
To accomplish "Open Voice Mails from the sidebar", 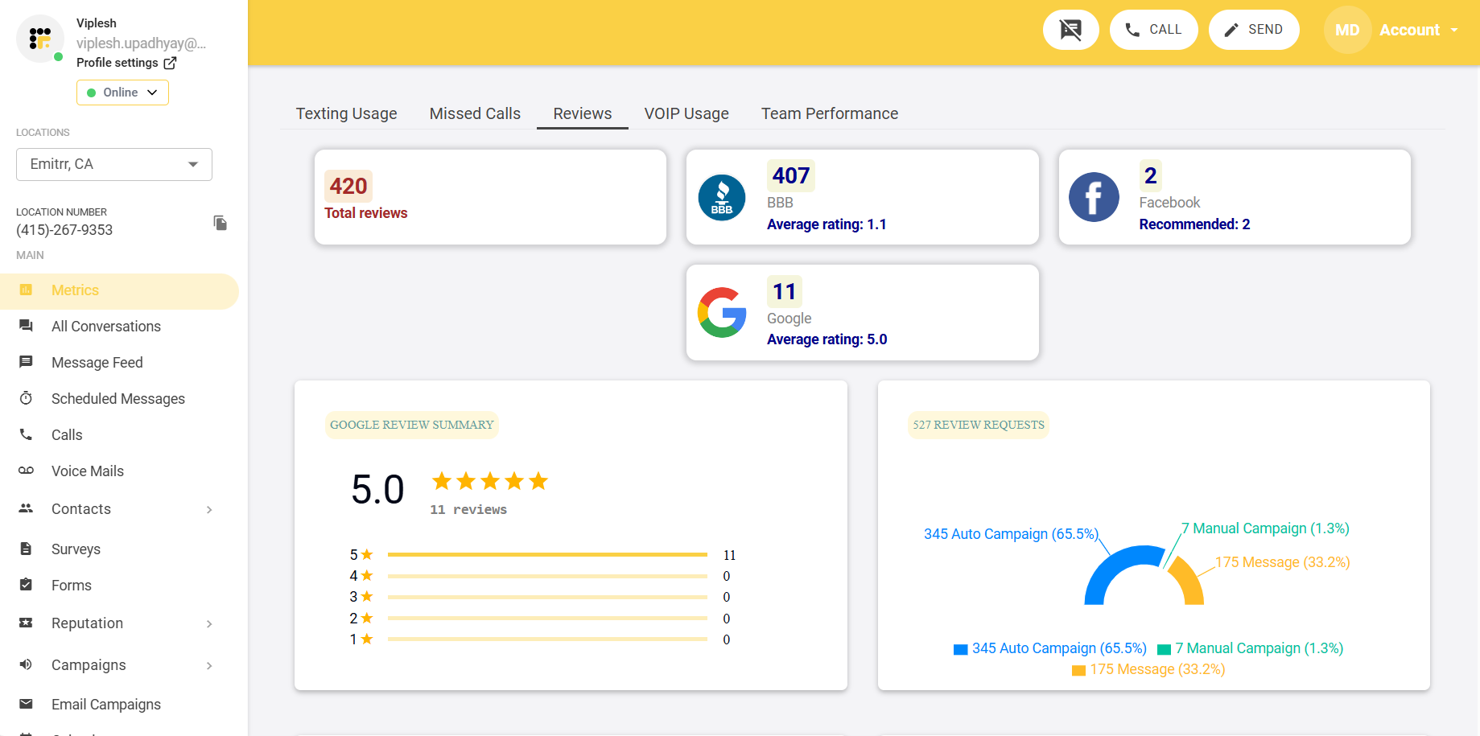I will (26, 471).
